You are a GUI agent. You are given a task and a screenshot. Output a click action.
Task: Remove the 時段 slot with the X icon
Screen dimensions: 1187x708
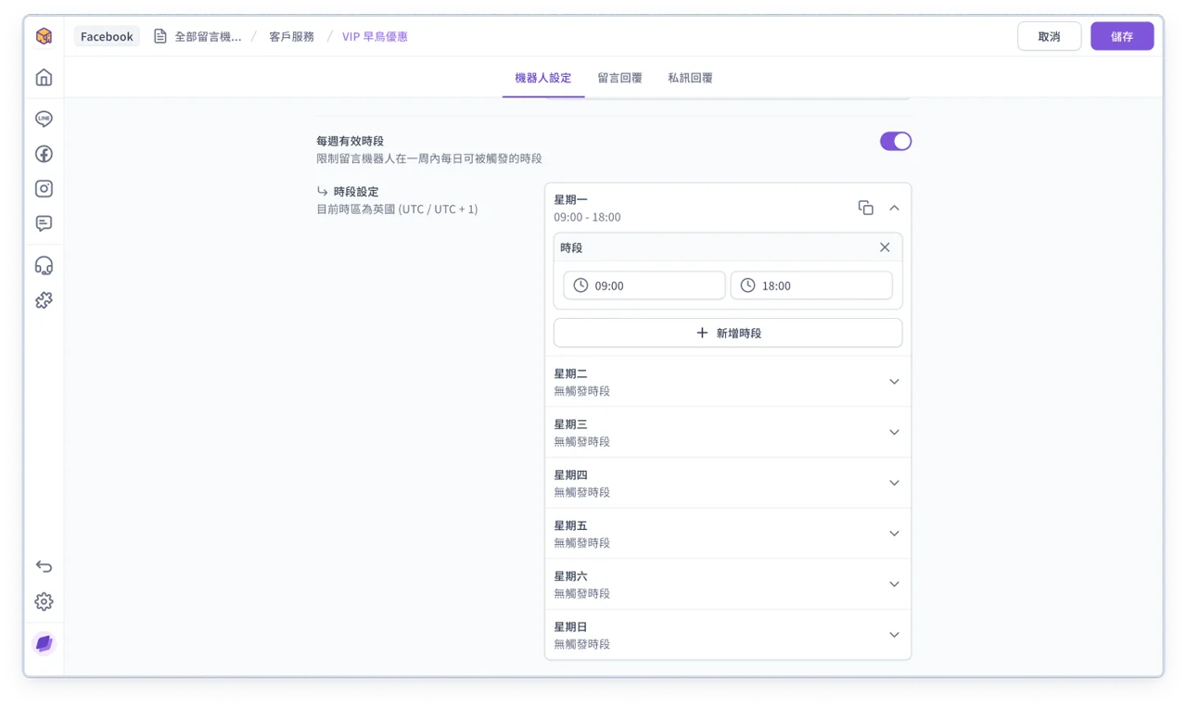885,247
